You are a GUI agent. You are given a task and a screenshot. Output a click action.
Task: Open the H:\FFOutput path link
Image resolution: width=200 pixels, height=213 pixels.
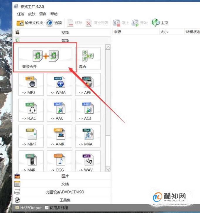pyautogui.click(x=31, y=208)
